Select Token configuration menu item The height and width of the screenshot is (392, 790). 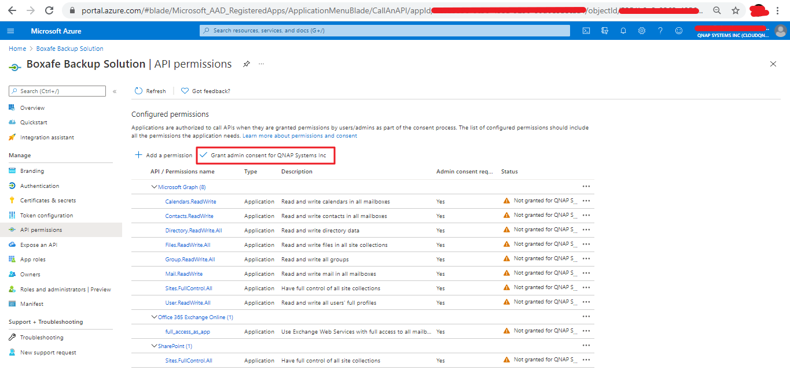46,216
